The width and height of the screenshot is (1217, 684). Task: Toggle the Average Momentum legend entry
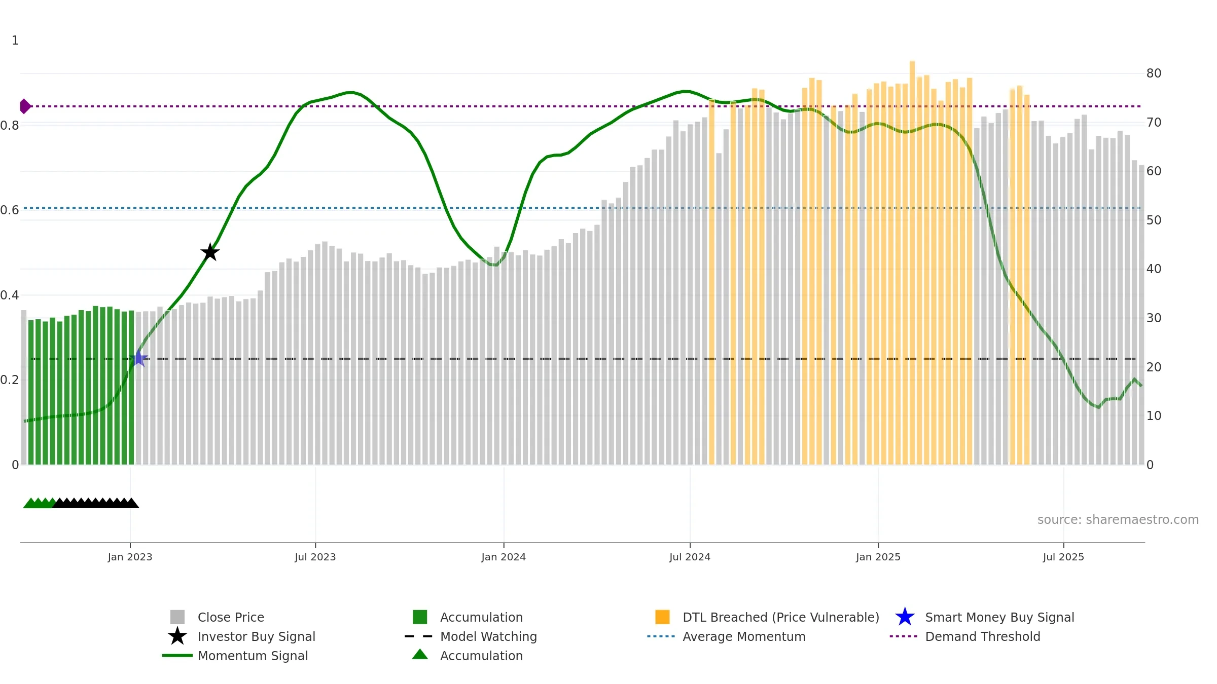tap(726, 636)
